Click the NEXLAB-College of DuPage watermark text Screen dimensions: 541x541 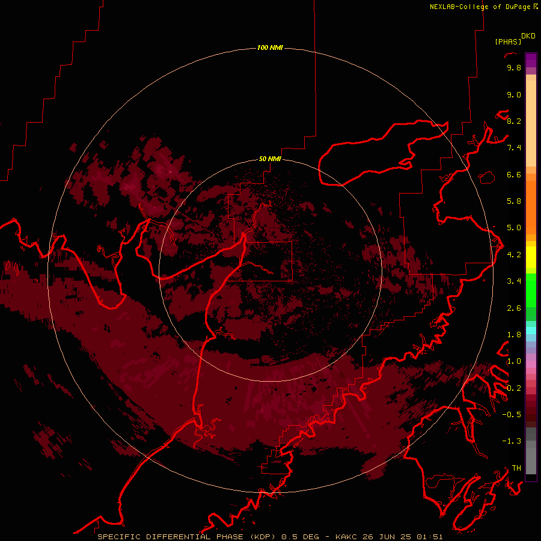tap(483, 7)
